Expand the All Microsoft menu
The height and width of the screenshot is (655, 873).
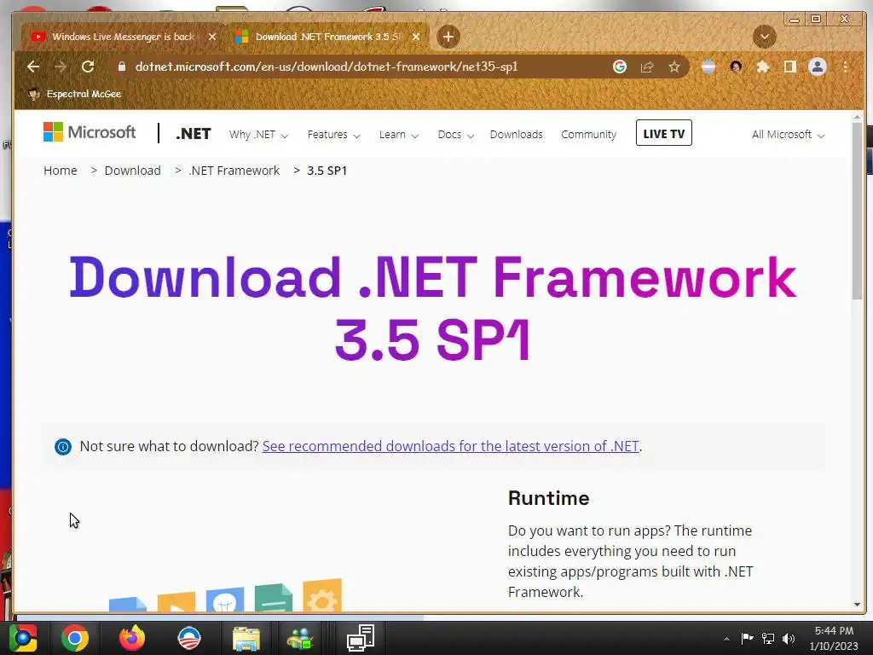(788, 135)
